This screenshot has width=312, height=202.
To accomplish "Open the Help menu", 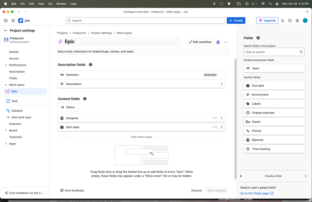I will click(x=73, y=4).
